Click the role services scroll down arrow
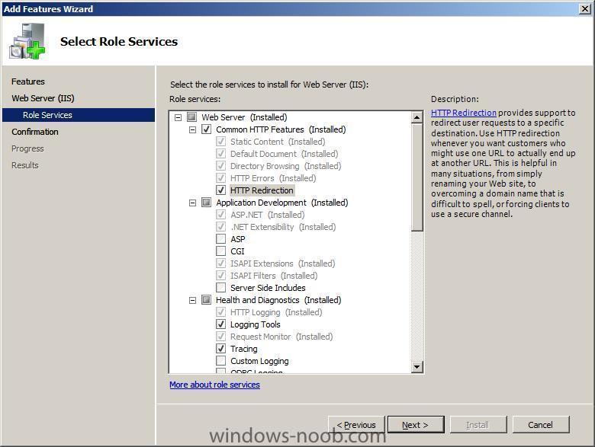The image size is (595, 447). [417, 366]
